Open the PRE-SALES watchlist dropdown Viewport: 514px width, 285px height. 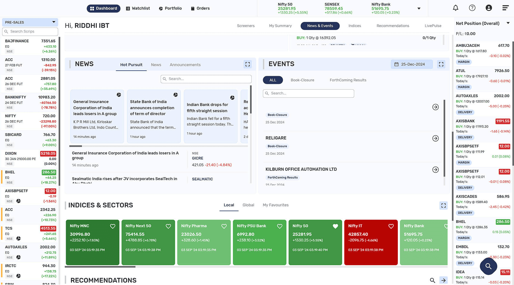[x=30, y=22]
